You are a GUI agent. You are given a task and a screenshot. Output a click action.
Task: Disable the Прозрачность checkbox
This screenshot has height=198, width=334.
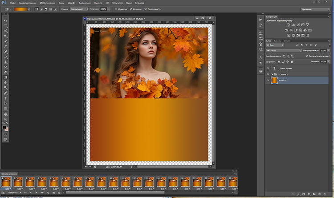(x=145, y=9)
